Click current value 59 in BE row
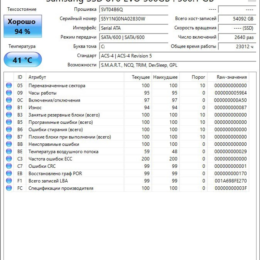 147,151
